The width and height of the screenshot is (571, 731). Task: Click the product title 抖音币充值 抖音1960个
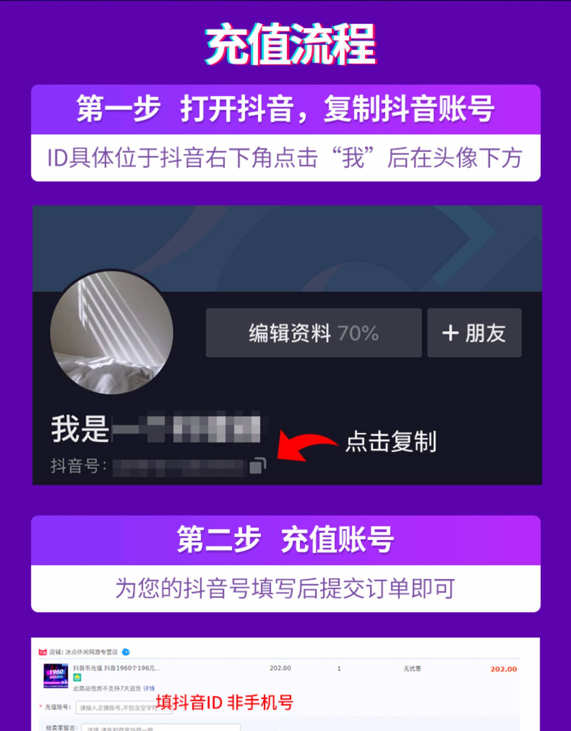click(116, 668)
